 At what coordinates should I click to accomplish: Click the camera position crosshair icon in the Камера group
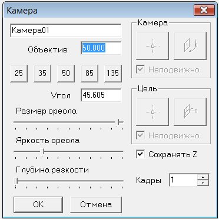coord(152,46)
